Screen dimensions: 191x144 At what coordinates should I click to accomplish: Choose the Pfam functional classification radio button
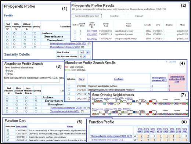(x=7, y=74)
